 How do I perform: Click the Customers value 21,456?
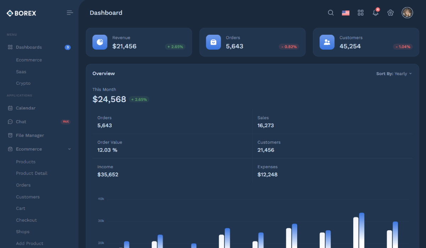point(266,150)
